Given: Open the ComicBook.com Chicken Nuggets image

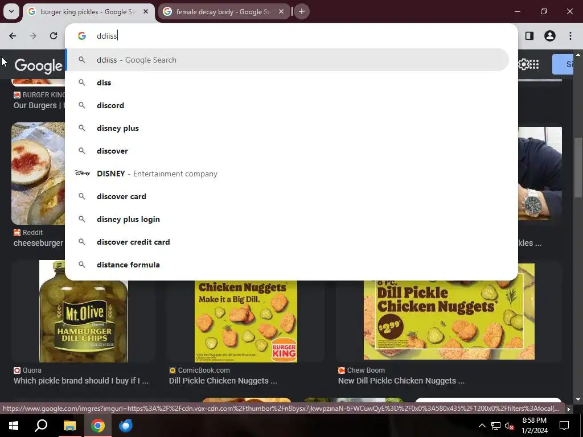Looking at the screenshot, I should (x=246, y=321).
